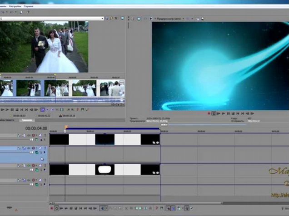Switch to the Триммер tab

click(x=27, y=120)
